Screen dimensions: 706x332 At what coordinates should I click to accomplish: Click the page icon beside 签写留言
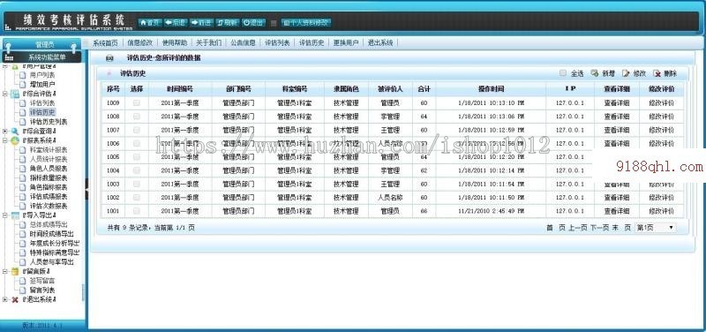tap(23, 281)
